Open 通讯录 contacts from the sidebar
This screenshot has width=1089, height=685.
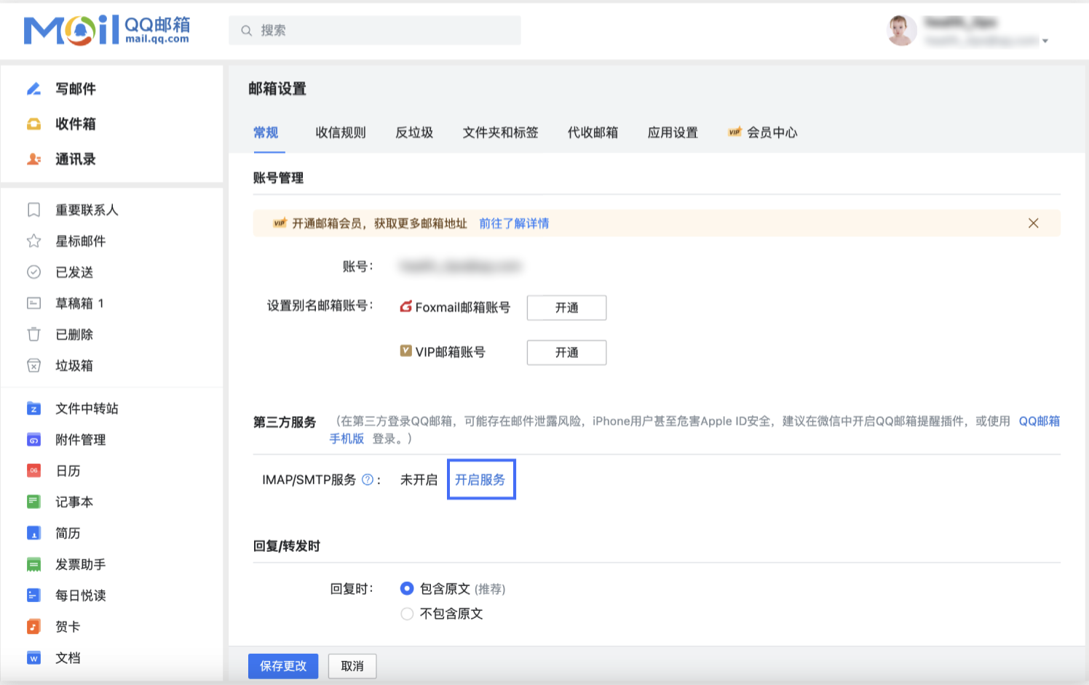coord(33,159)
